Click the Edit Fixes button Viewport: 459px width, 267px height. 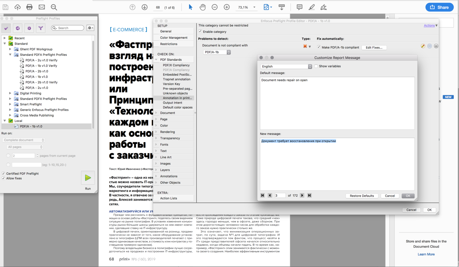[374, 48]
